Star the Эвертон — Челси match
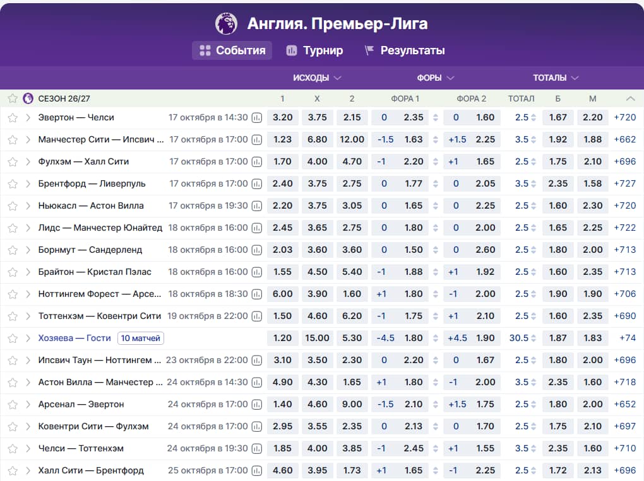Screen dimensions: 644x481 13,118
